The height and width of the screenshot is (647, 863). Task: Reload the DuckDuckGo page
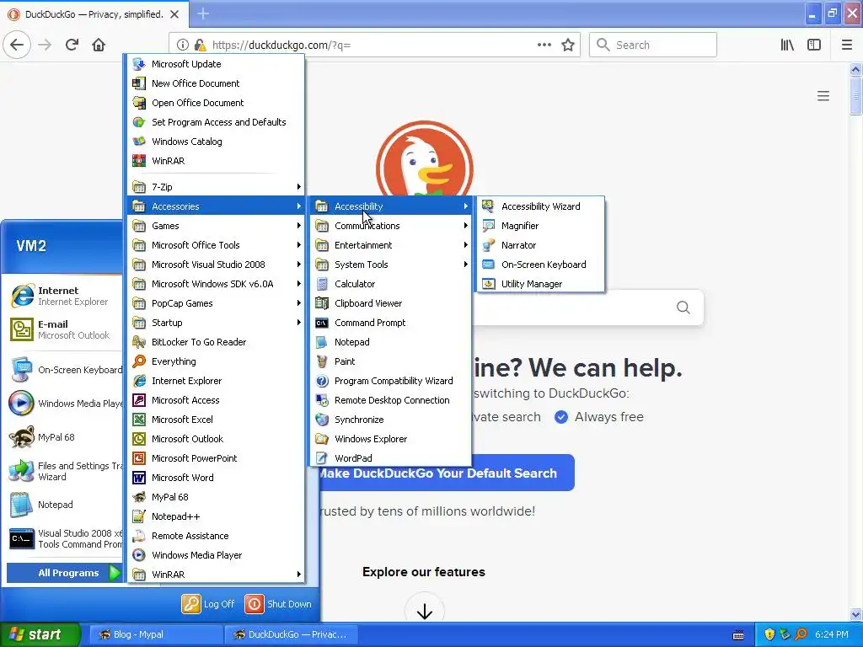pyautogui.click(x=72, y=45)
